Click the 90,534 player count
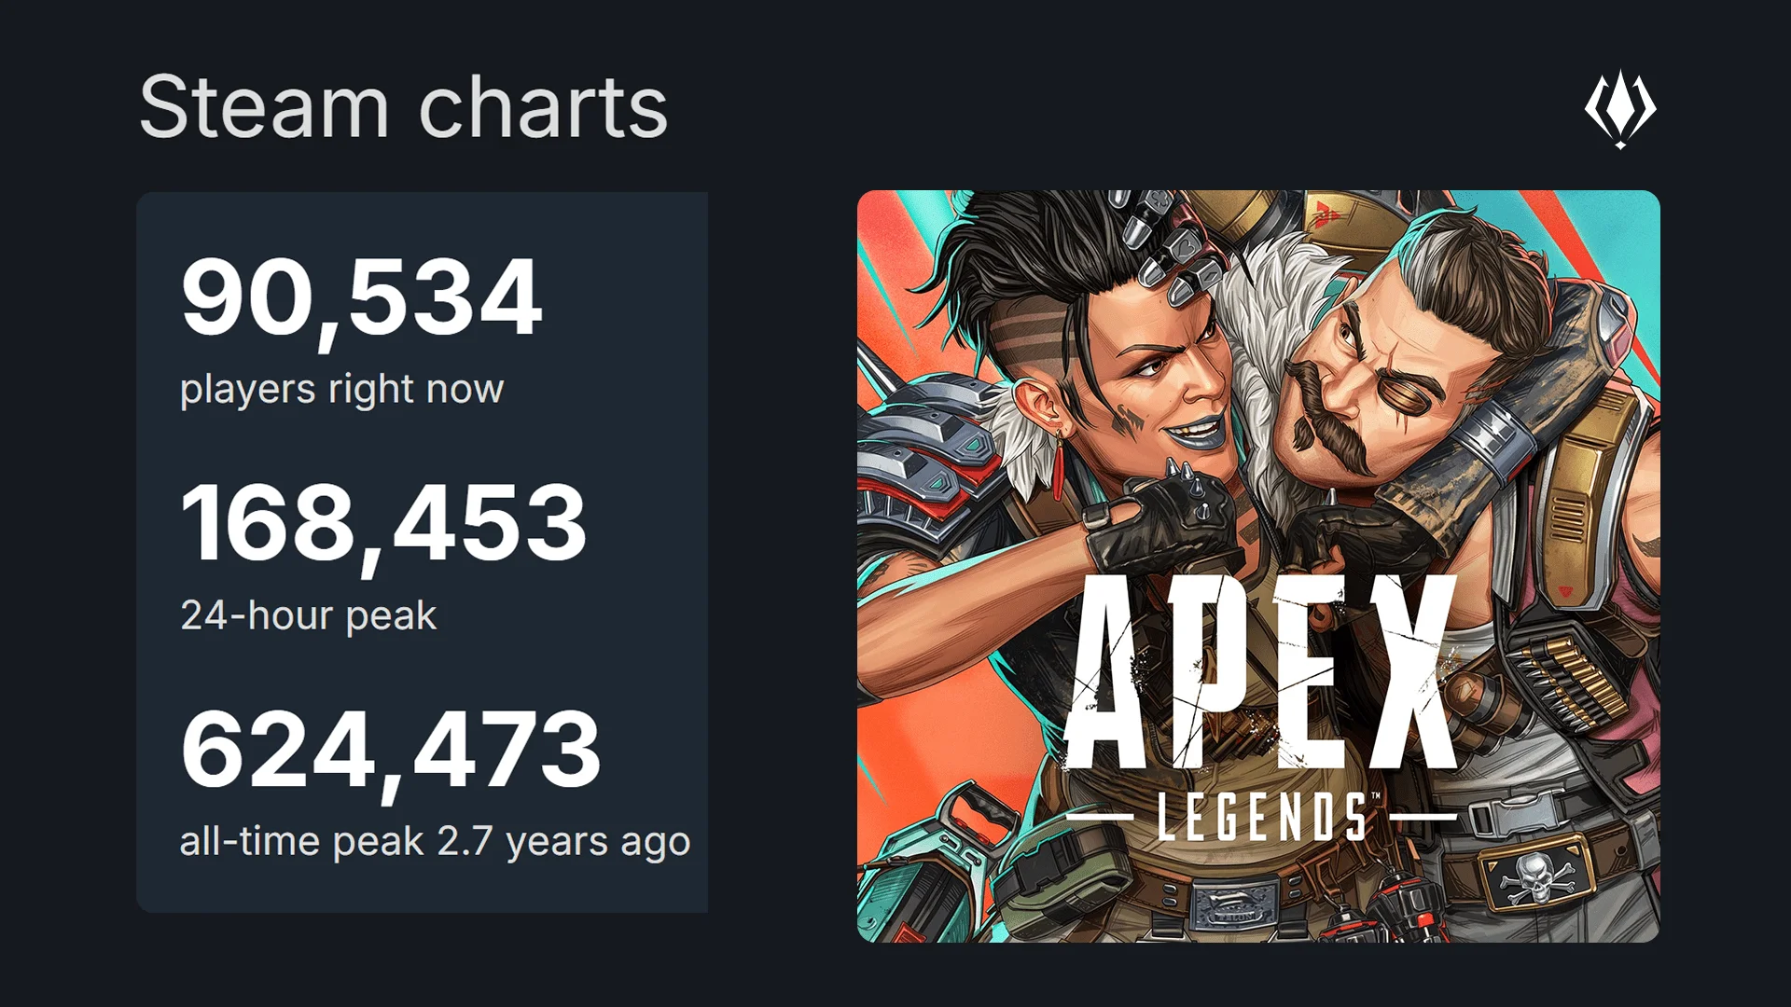 361,297
